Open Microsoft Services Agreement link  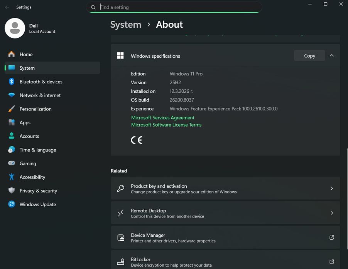163,117
